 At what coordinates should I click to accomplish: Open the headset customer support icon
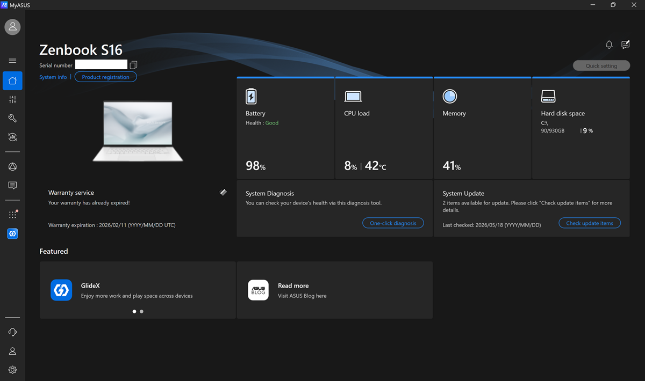pos(12,333)
